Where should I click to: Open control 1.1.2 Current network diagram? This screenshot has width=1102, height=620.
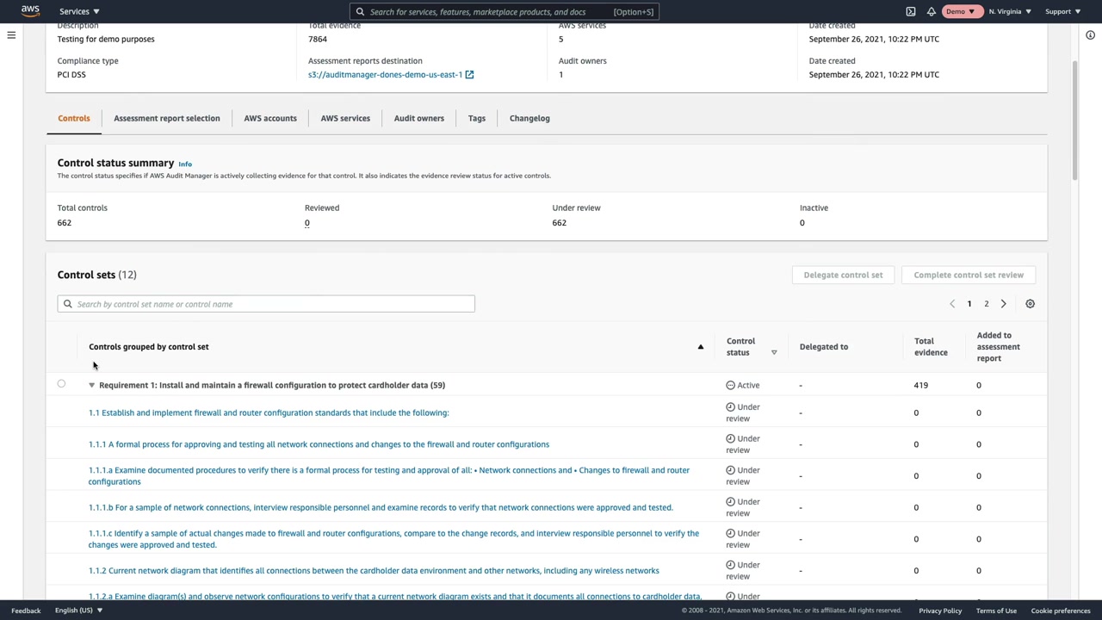[374, 571]
